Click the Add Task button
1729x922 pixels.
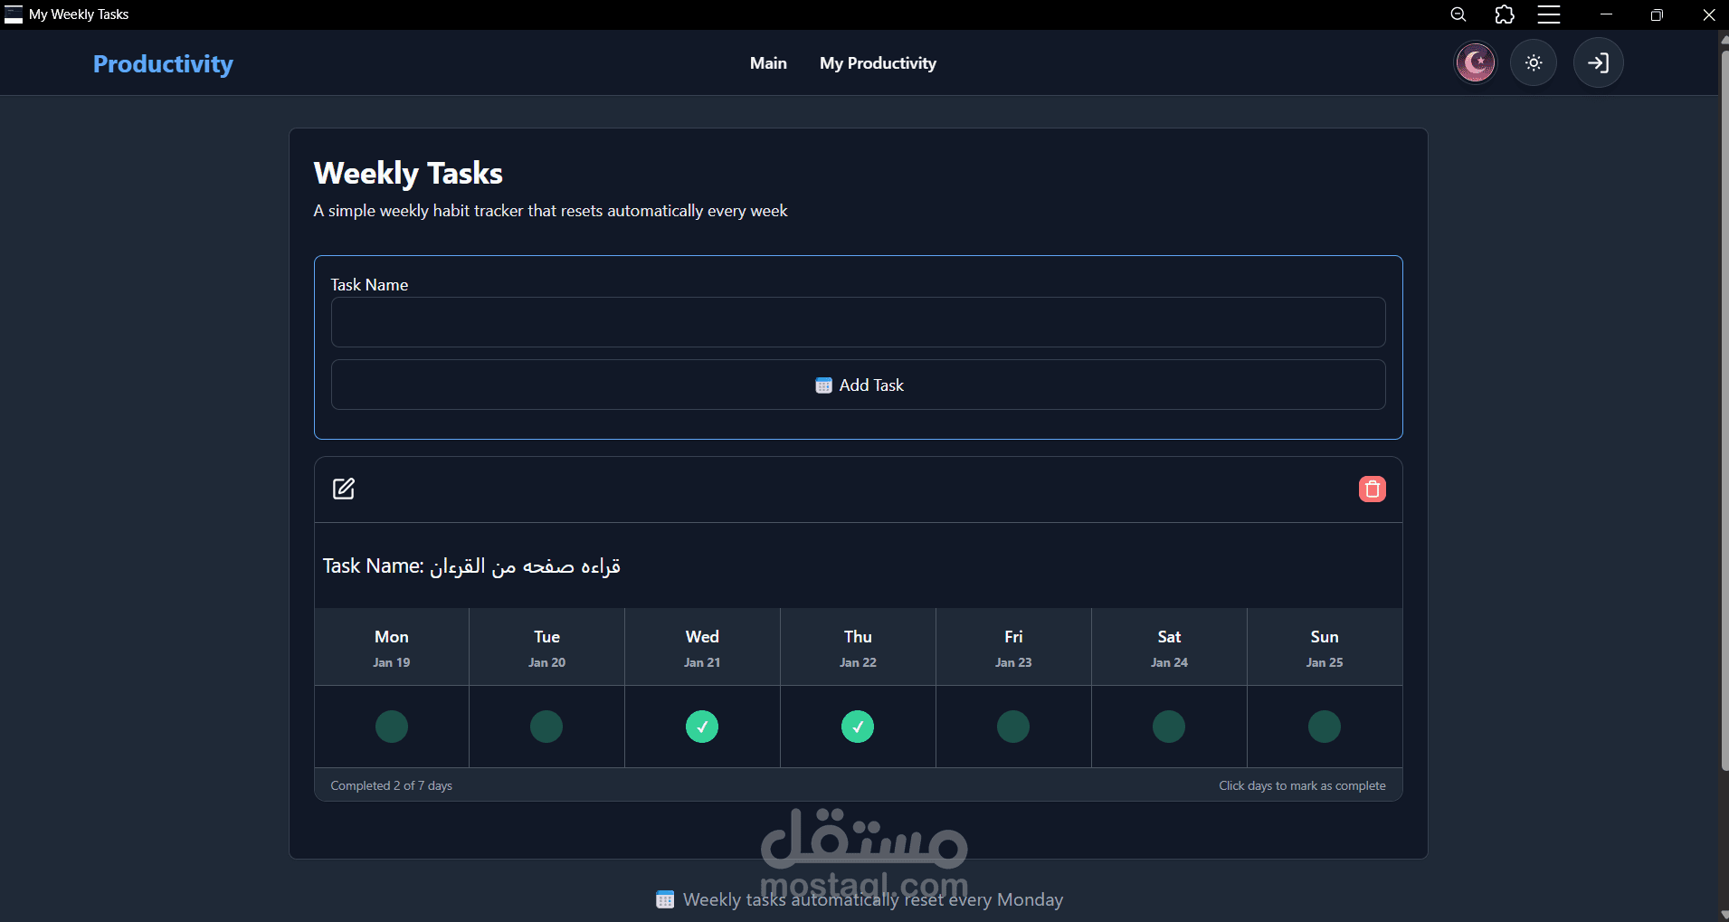(858, 385)
